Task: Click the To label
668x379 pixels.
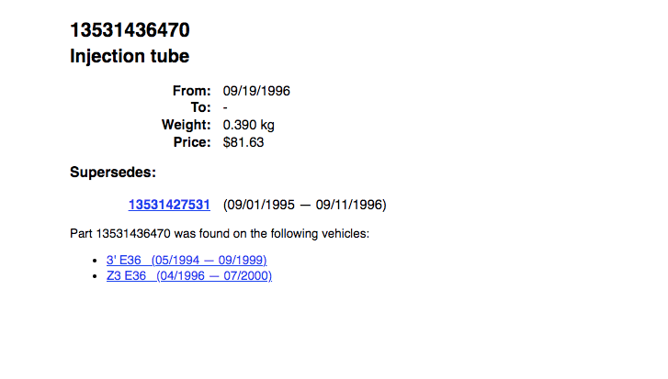Action: [200, 107]
